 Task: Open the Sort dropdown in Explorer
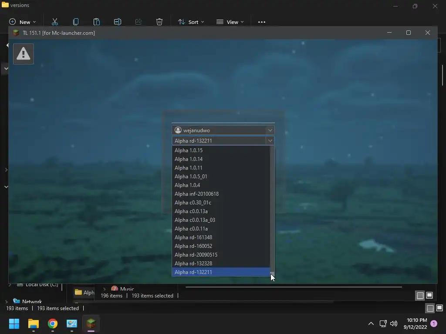(x=191, y=22)
